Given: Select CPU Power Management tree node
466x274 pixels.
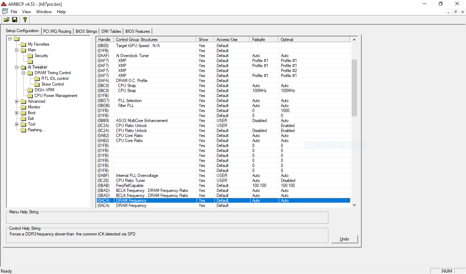Looking at the screenshot, I should point(56,96).
